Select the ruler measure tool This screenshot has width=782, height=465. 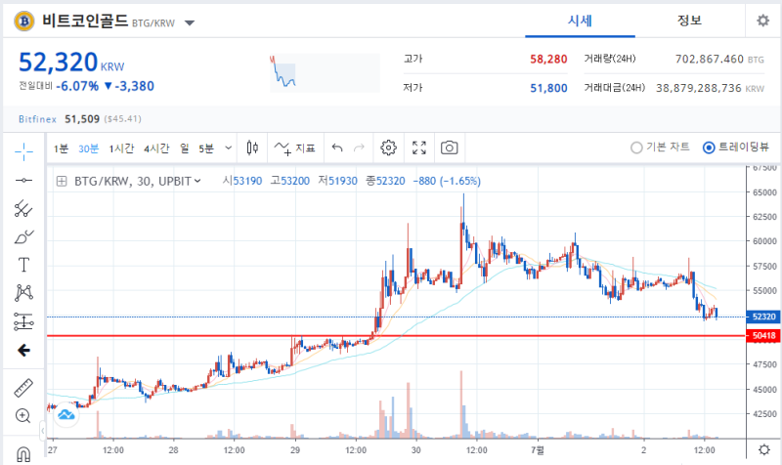(22, 388)
